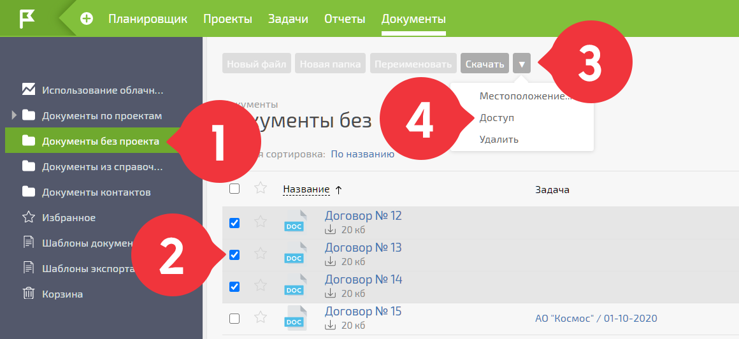Click DOC file icon of Договор № 14
The width and height of the screenshot is (739, 339).
(296, 285)
